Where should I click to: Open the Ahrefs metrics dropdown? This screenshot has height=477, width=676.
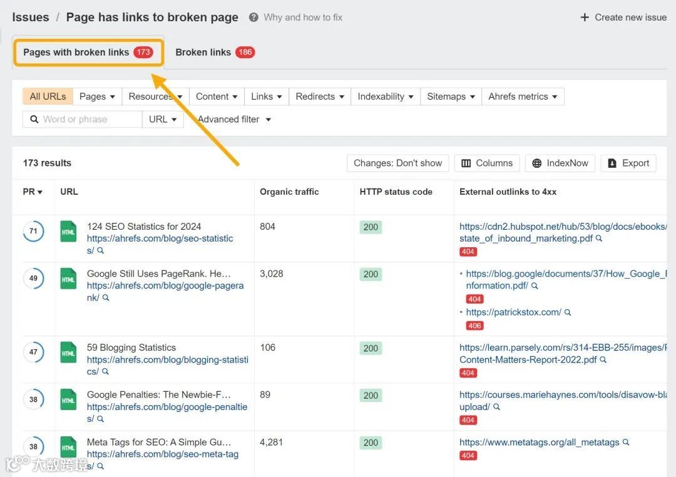tap(523, 96)
